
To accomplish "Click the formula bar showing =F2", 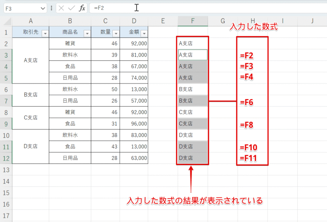I will click(208, 8).
